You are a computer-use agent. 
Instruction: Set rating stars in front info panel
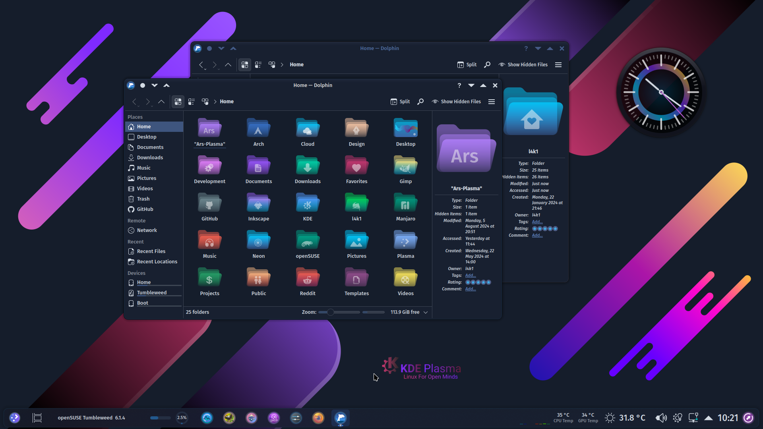coord(478,282)
